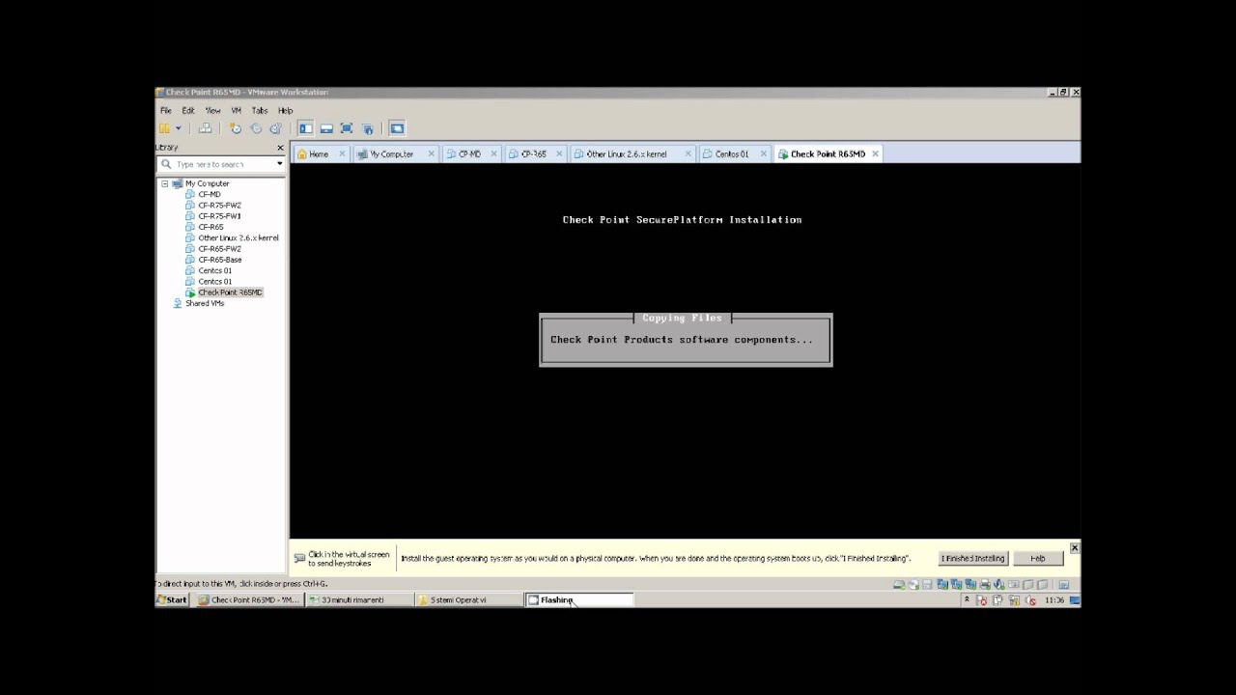Image resolution: width=1236 pixels, height=695 pixels.
Task: Click the power/suspend VM toolbar icon
Action: (165, 128)
